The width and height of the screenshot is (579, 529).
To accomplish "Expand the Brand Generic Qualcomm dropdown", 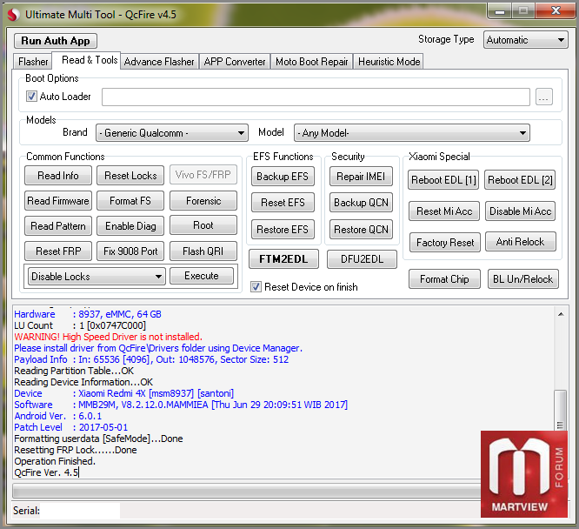I will click(172, 133).
